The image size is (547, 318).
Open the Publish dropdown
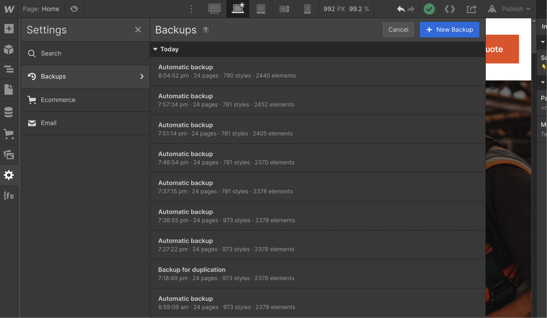click(509, 9)
